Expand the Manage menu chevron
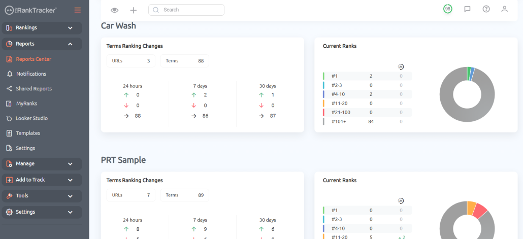The height and width of the screenshot is (239, 523). [x=70, y=164]
